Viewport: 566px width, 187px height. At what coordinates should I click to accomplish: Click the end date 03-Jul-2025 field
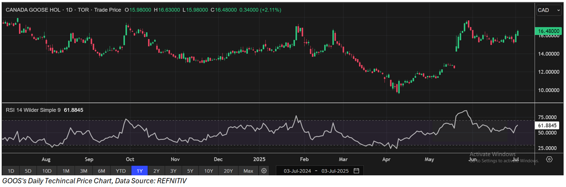335,171
